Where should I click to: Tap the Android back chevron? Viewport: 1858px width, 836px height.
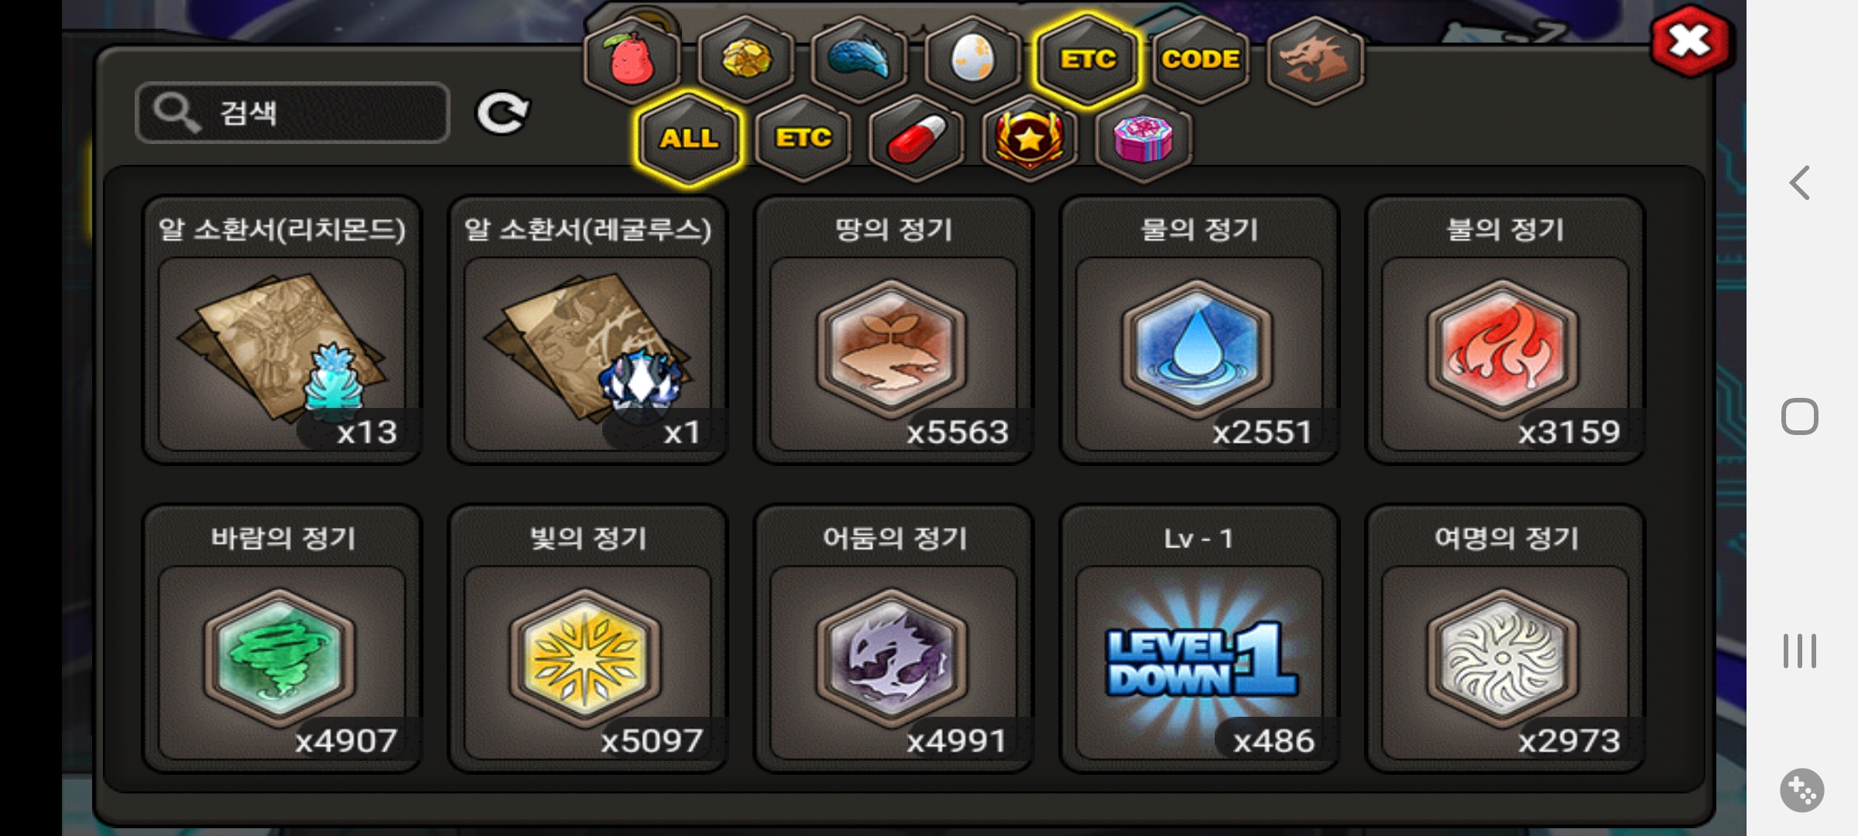click(x=1800, y=183)
